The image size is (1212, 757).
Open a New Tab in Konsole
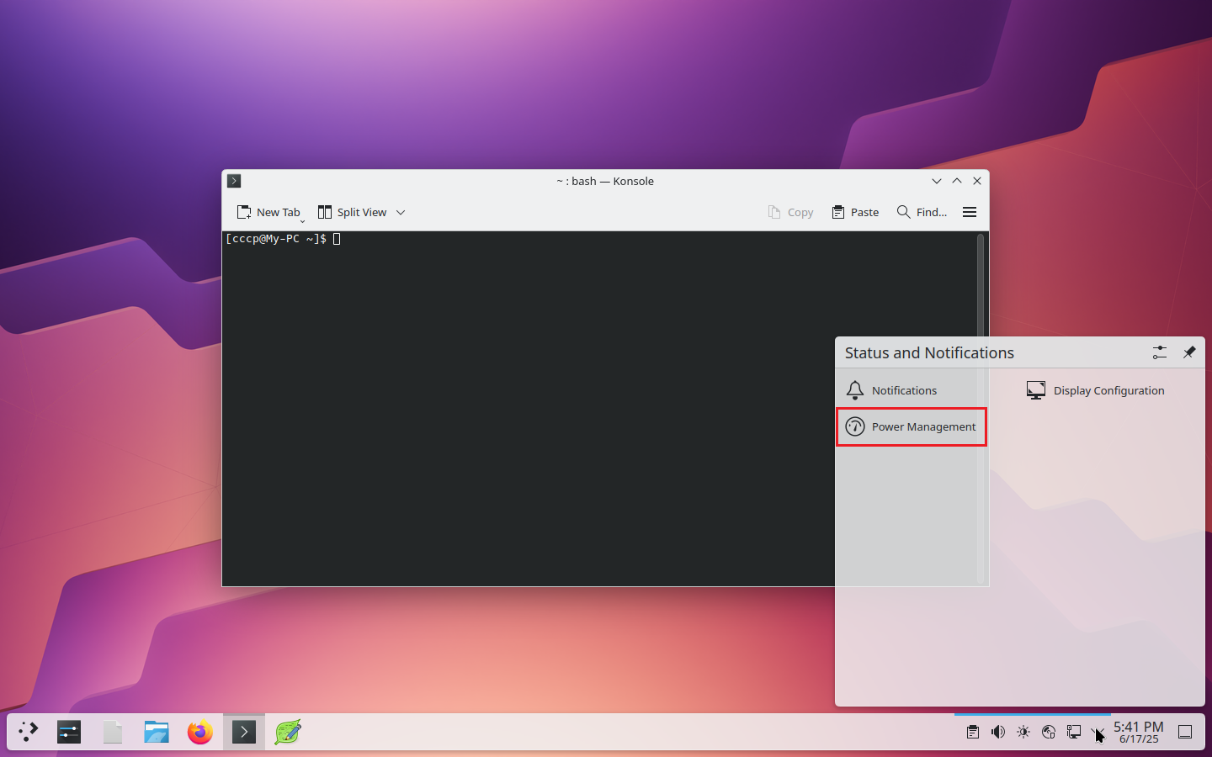(x=268, y=212)
